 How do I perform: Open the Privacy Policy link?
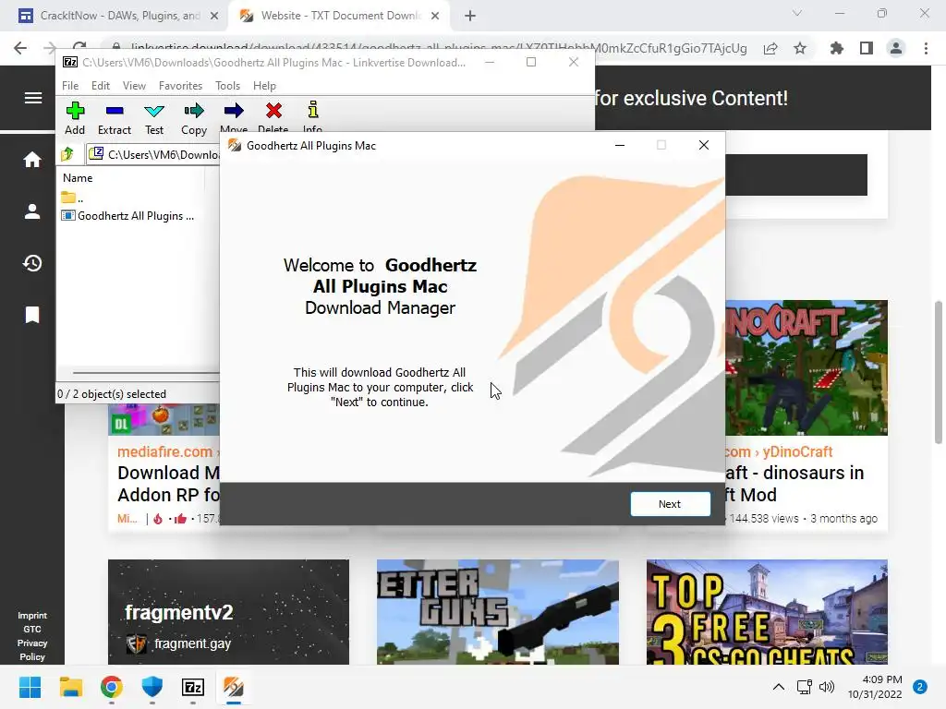(x=32, y=650)
